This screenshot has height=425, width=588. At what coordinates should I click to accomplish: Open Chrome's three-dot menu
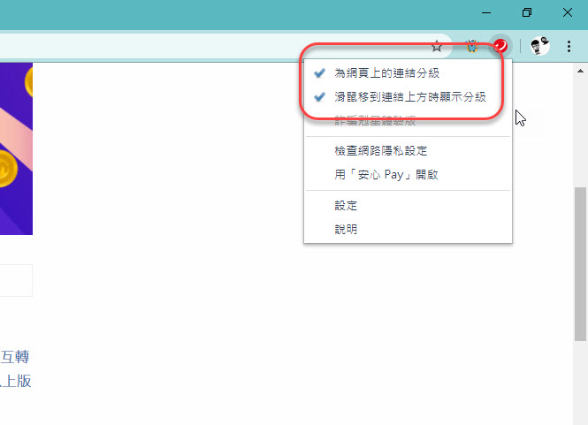(569, 47)
